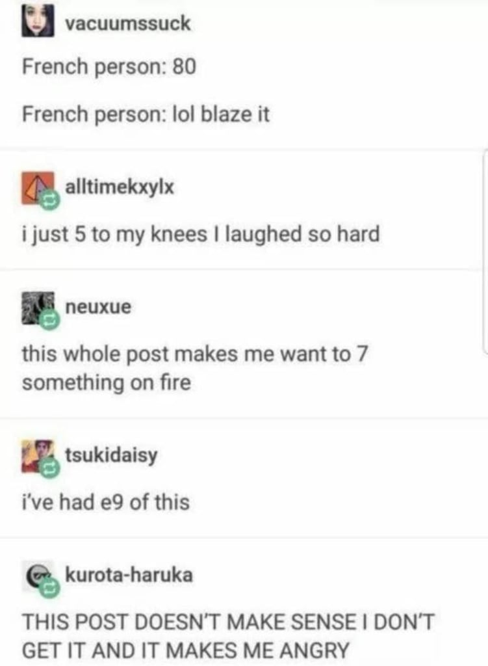The height and width of the screenshot is (666, 488).
Task: Click the "French person: 80" text line
Action: [109, 67]
